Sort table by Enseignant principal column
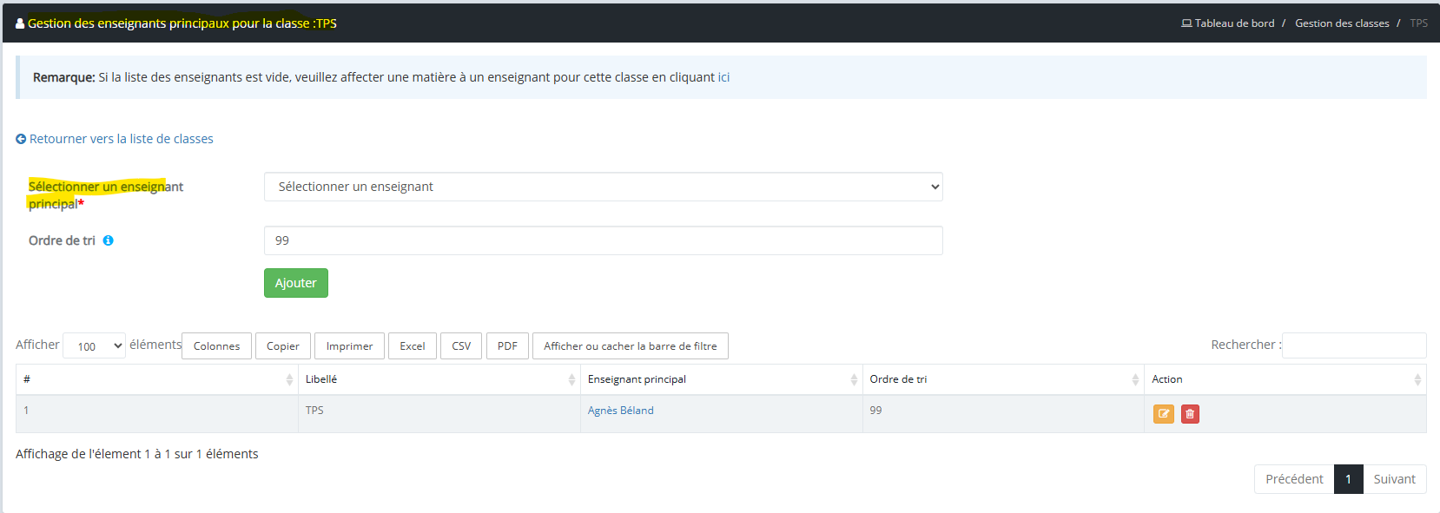 tap(854, 379)
